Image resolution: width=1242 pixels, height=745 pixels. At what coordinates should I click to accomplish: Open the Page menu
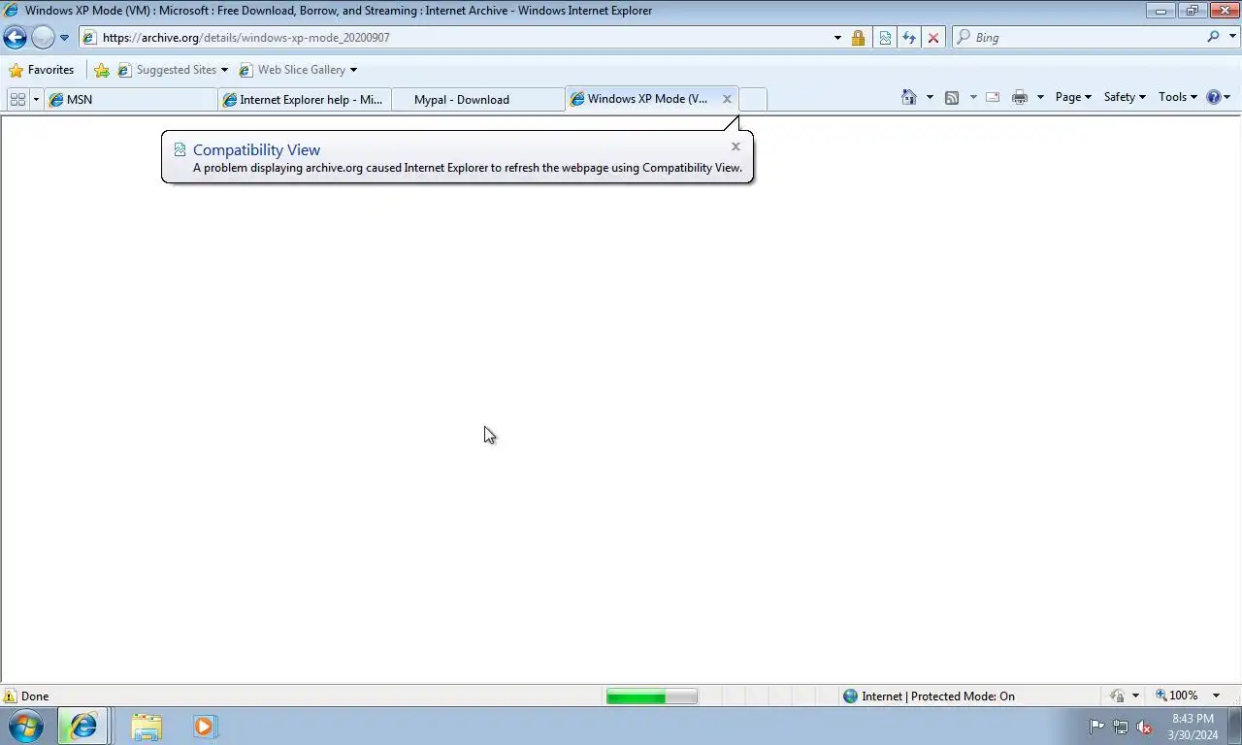(x=1073, y=97)
